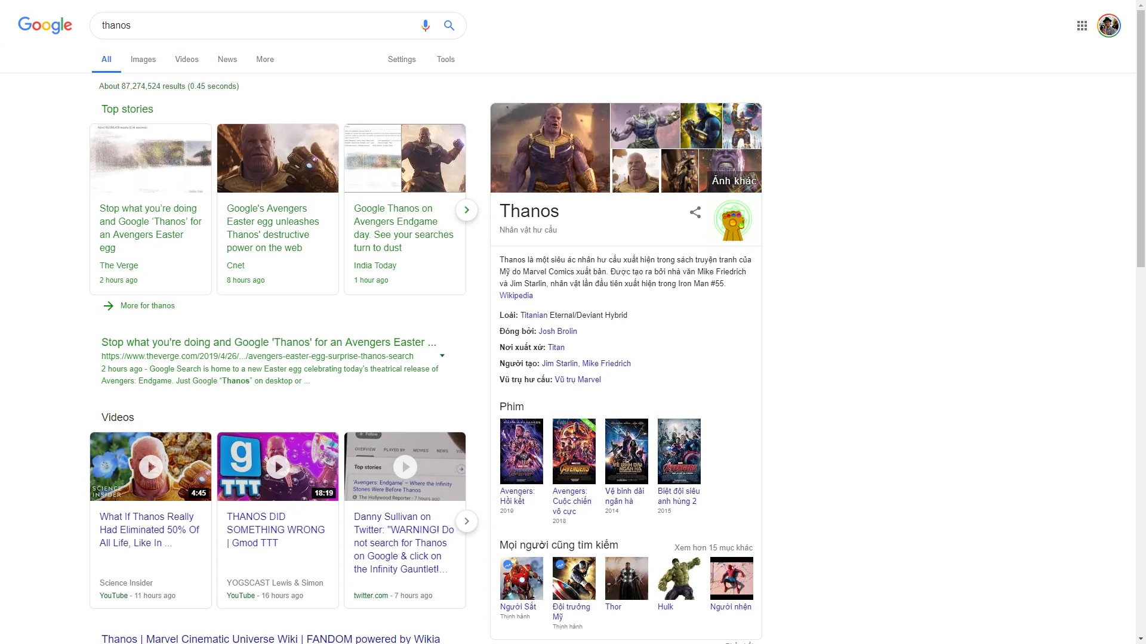Open the Biệt đội siêu anh hùng 2 poster
Viewport: 1146px width, 644px height.
click(x=679, y=451)
